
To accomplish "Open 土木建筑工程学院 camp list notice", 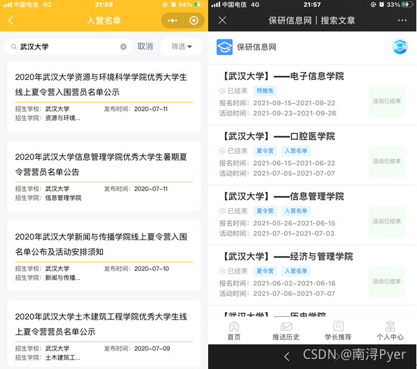I will pyautogui.click(x=104, y=333).
